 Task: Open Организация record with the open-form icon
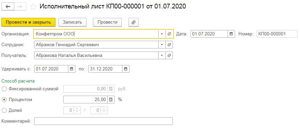pyautogui.click(x=169, y=34)
